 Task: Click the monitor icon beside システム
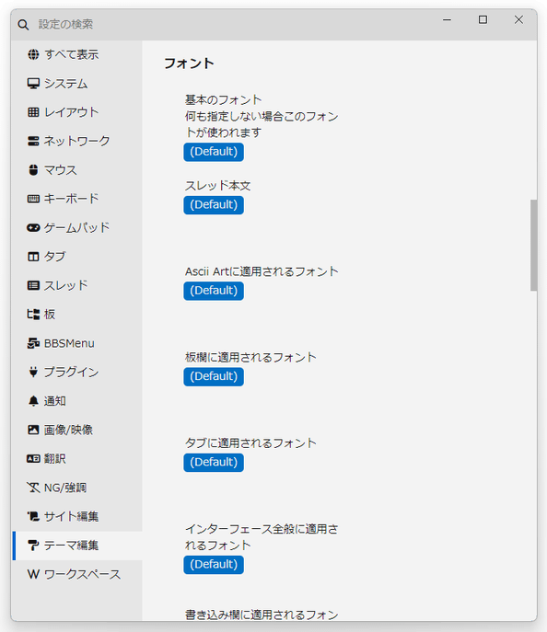pyautogui.click(x=33, y=84)
